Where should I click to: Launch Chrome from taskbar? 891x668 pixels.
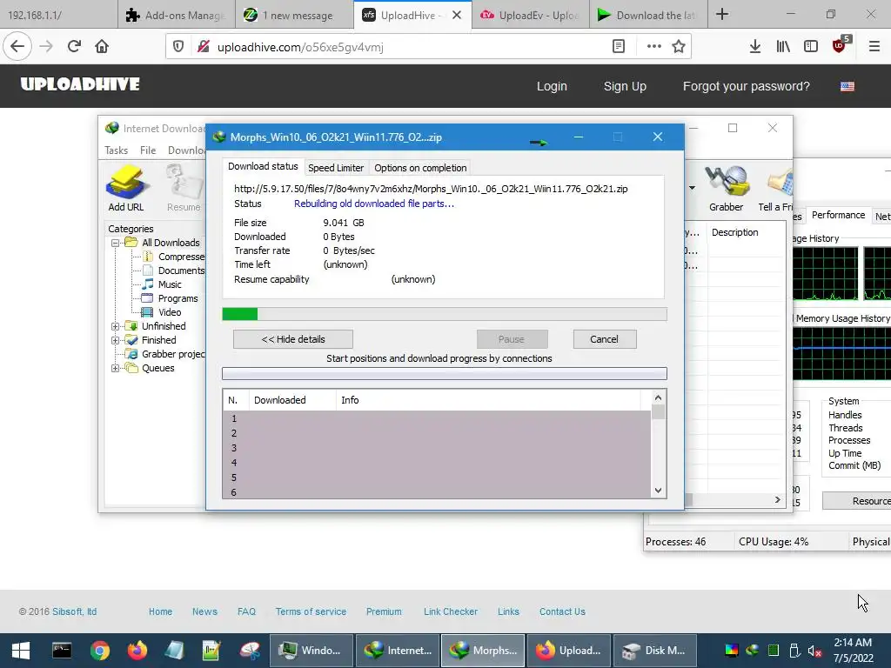point(99,651)
